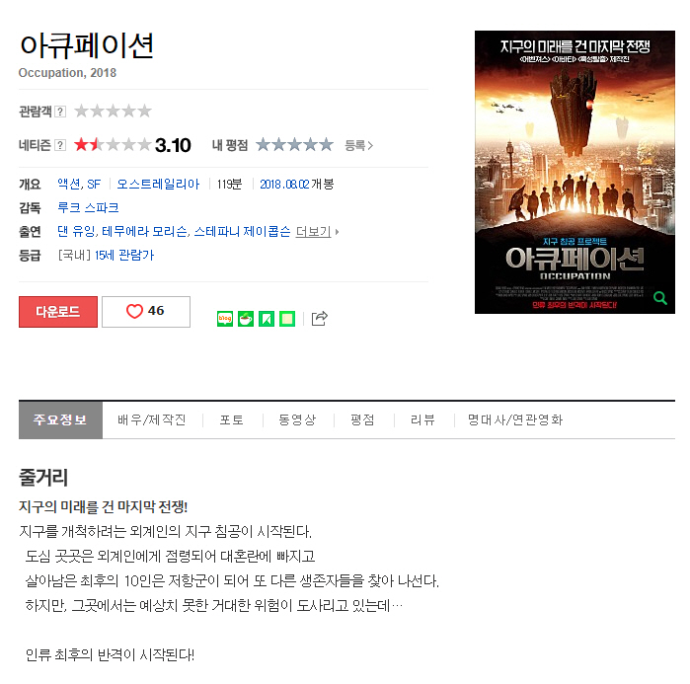Open the external share arrow icon
690x684 pixels.
tap(320, 318)
